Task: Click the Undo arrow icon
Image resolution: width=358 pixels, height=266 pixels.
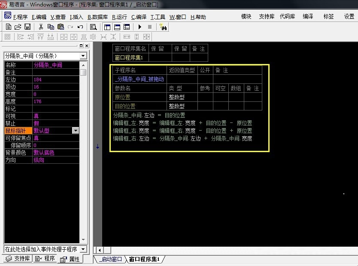Action: pos(80,27)
